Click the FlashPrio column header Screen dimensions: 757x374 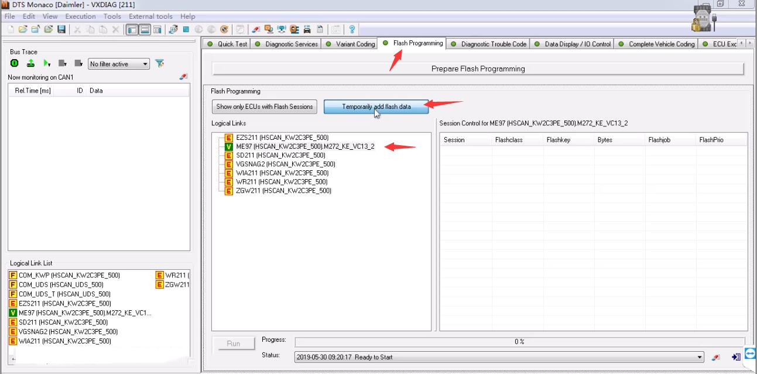721,140
